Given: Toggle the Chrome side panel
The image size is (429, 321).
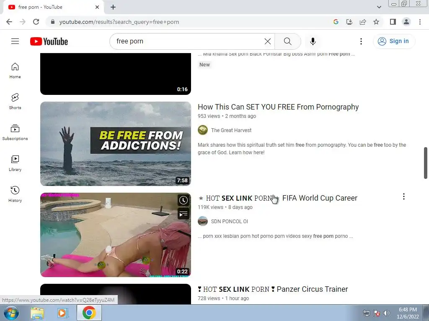Looking at the screenshot, I should click(393, 22).
